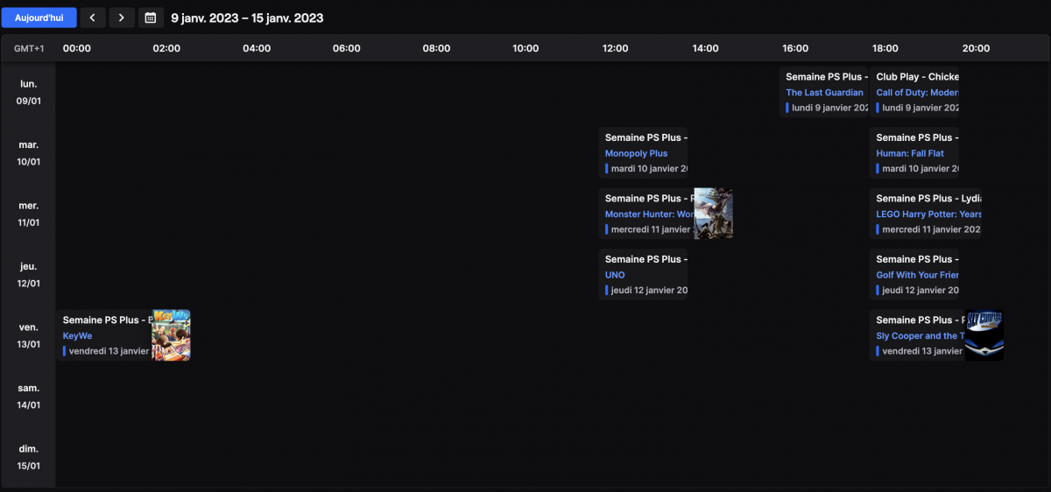1051x492 pixels.
Task: Open the Human: Fall Flat event
Action: [914, 153]
